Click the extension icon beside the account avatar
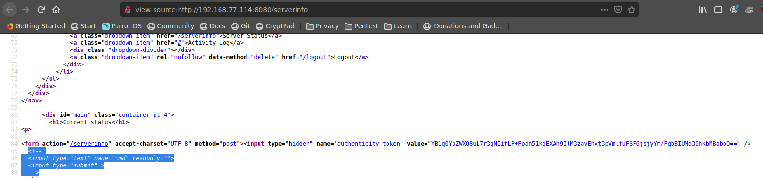This screenshot has height=178, width=763. coord(749,10)
